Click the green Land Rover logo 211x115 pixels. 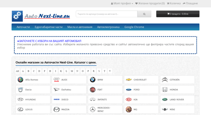click(165, 100)
